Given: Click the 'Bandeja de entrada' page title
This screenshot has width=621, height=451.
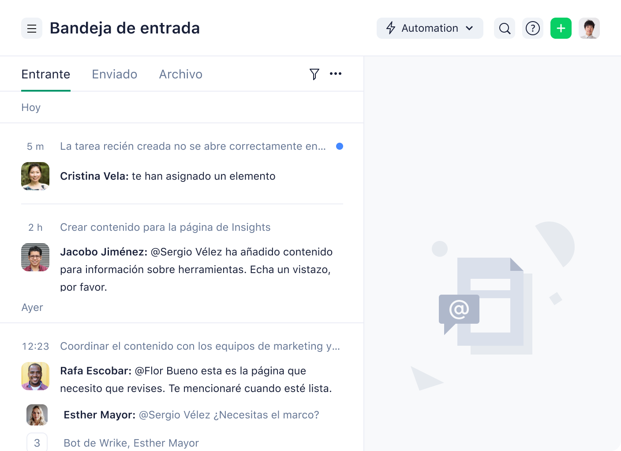Looking at the screenshot, I should 125,28.
